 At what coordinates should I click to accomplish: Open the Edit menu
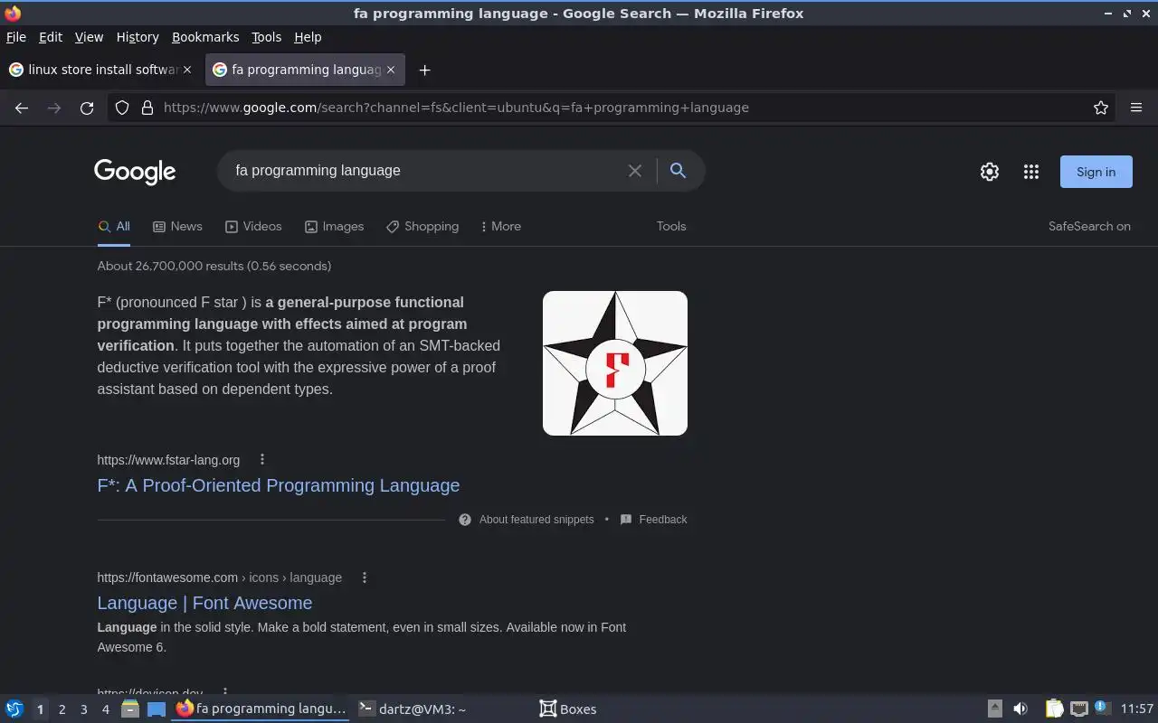51,37
